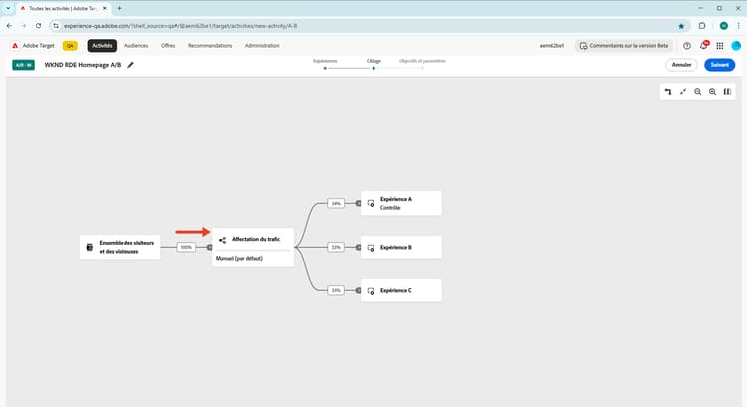Click the 'Contrôle' label under Expérience A

click(x=390, y=208)
